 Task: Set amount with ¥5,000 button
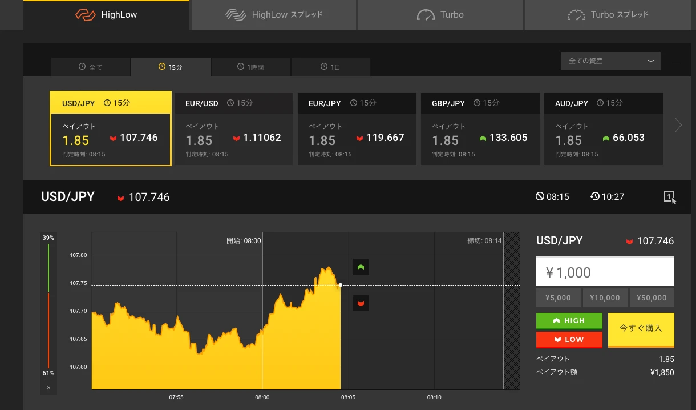(x=558, y=298)
